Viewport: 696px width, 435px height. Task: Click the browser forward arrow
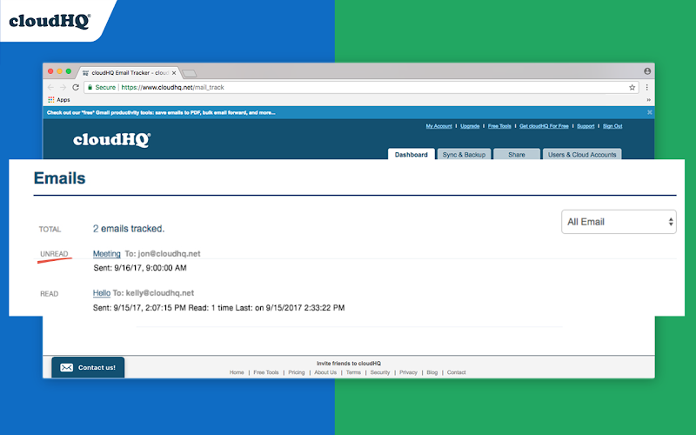pyautogui.click(x=63, y=88)
